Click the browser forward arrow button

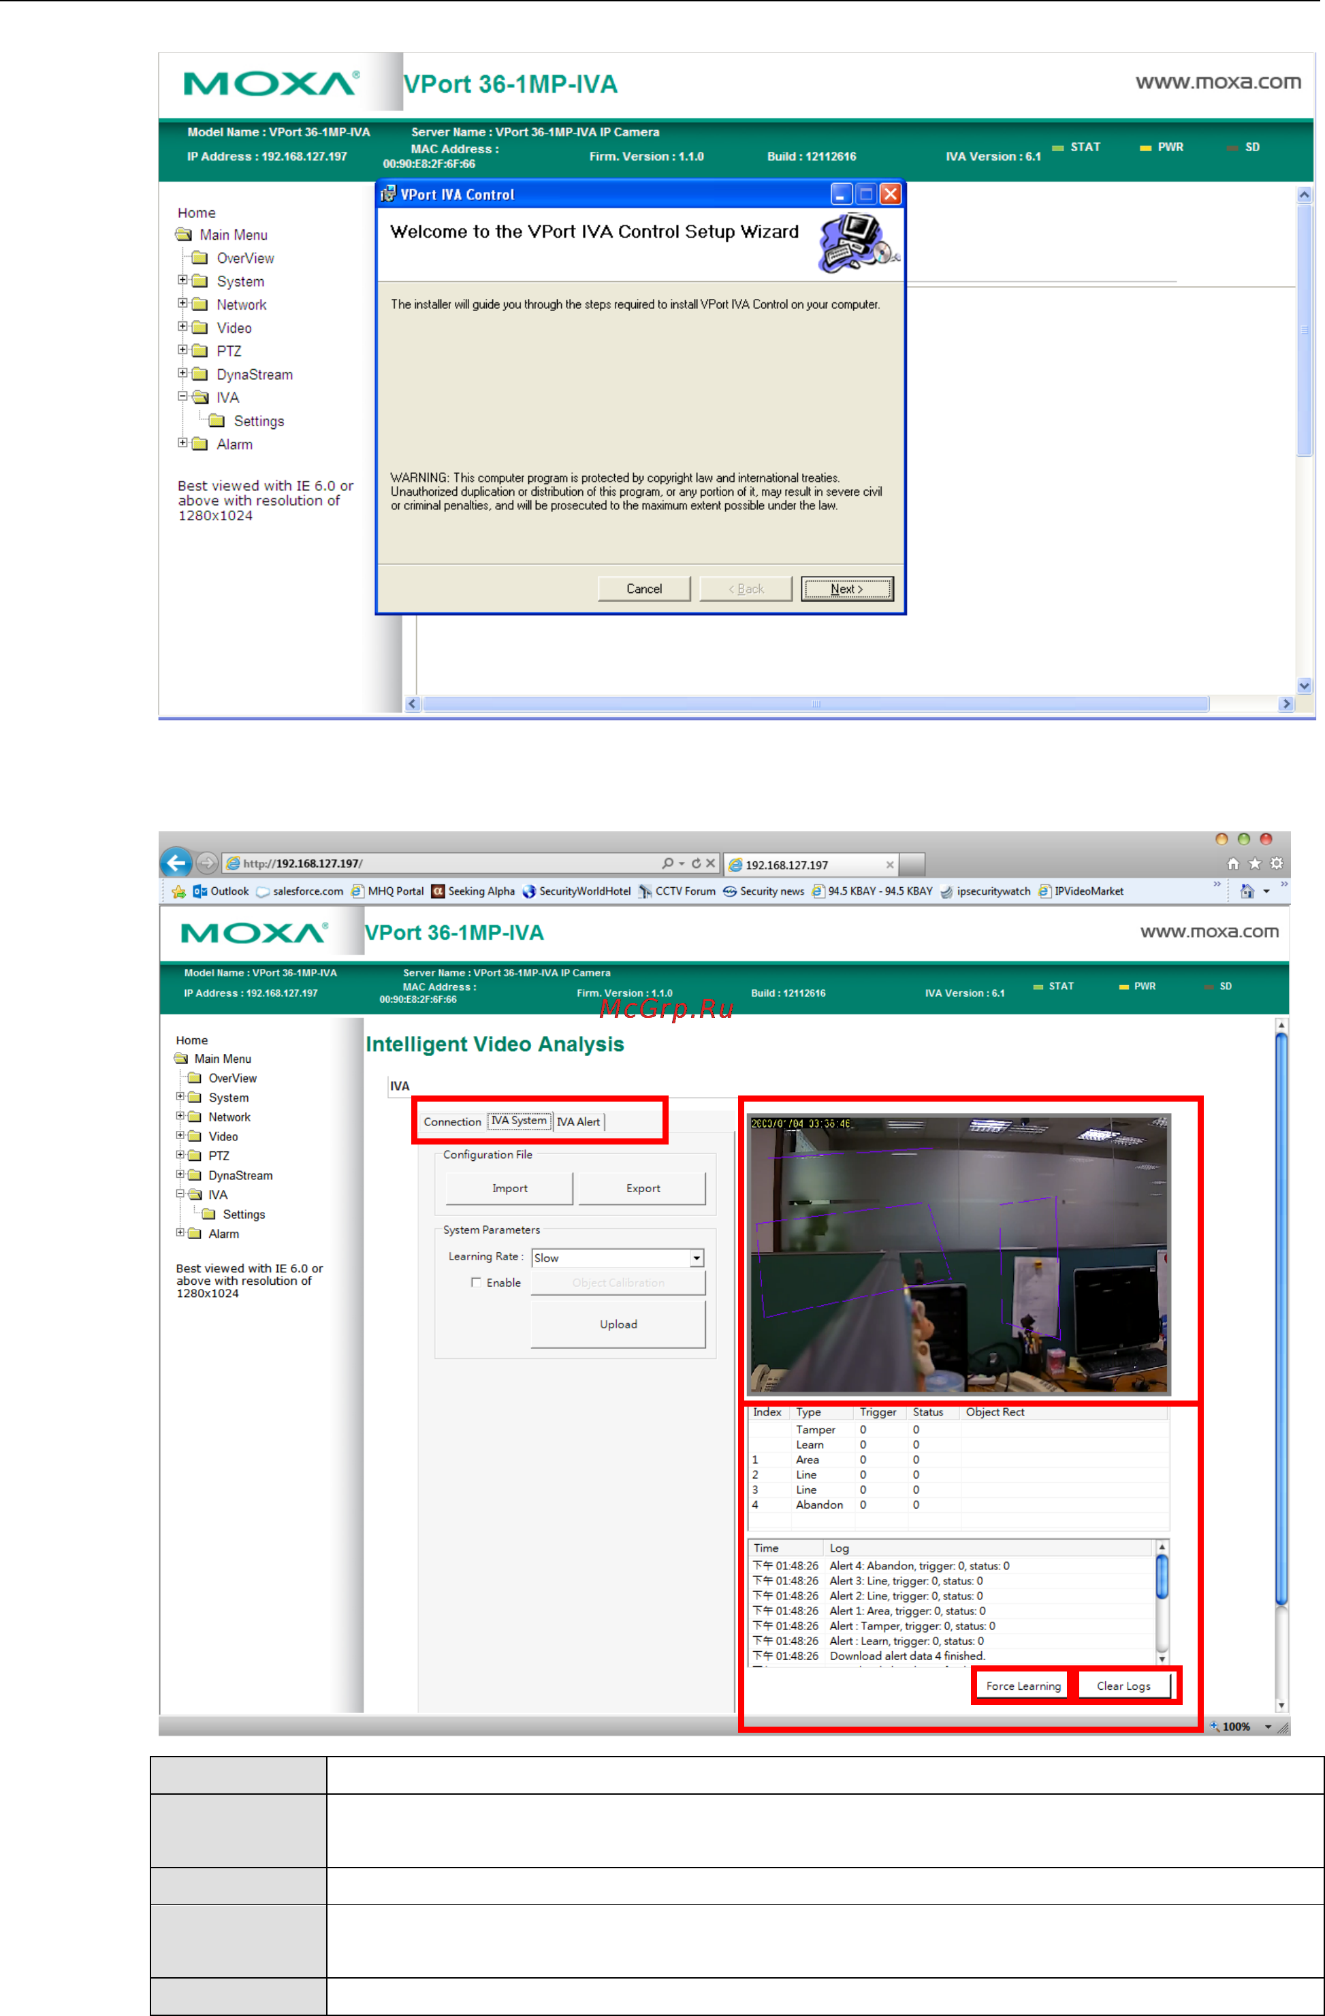[x=207, y=863]
